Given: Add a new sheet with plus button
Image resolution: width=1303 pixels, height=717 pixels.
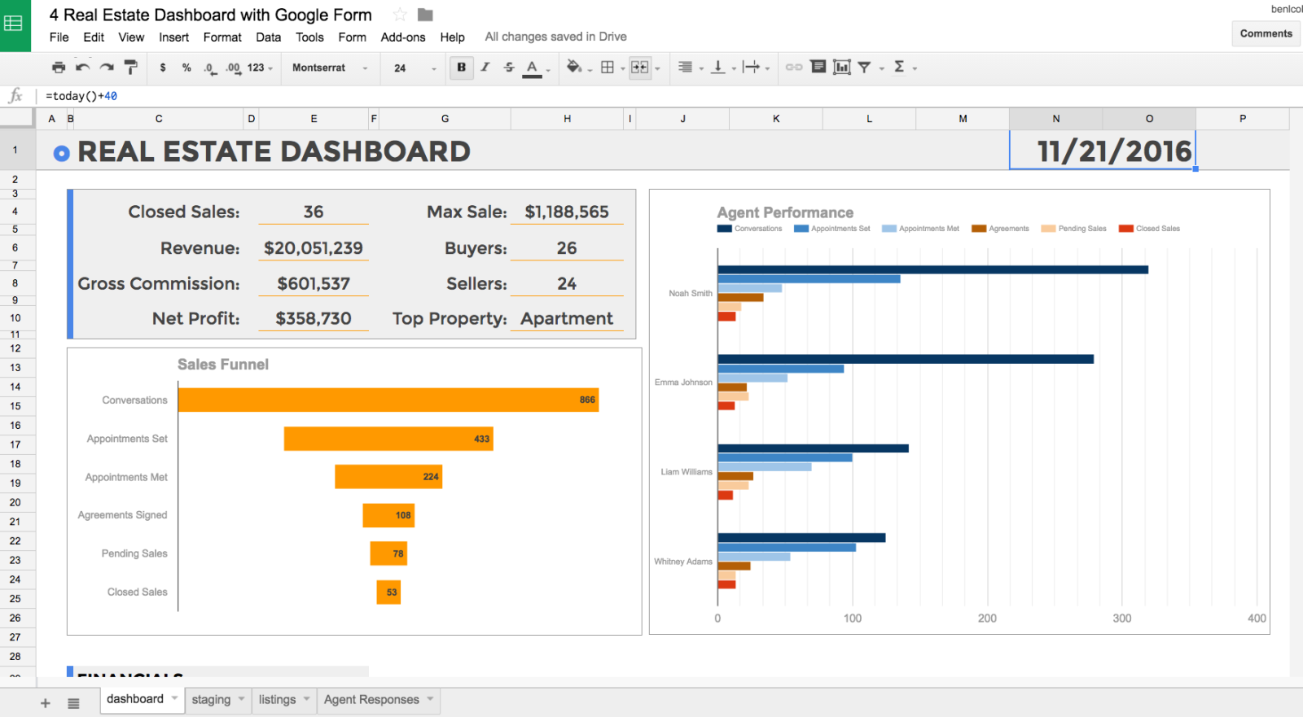Looking at the screenshot, I should coord(46,703).
